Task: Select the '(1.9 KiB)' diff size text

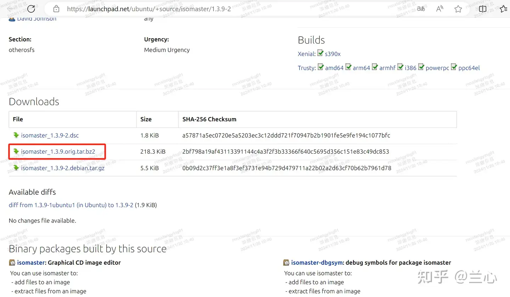Action: [x=146, y=205]
